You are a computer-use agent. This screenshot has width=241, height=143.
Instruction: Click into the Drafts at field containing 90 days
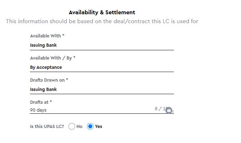point(102,110)
